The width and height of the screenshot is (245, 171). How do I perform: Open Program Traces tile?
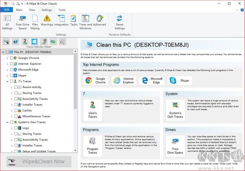pyautogui.click(x=93, y=146)
